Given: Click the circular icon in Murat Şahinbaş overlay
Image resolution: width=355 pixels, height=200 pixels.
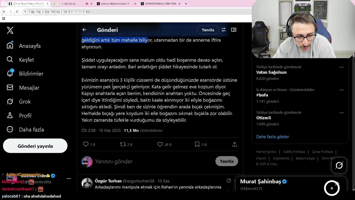Looking at the screenshot, I should point(332,188).
